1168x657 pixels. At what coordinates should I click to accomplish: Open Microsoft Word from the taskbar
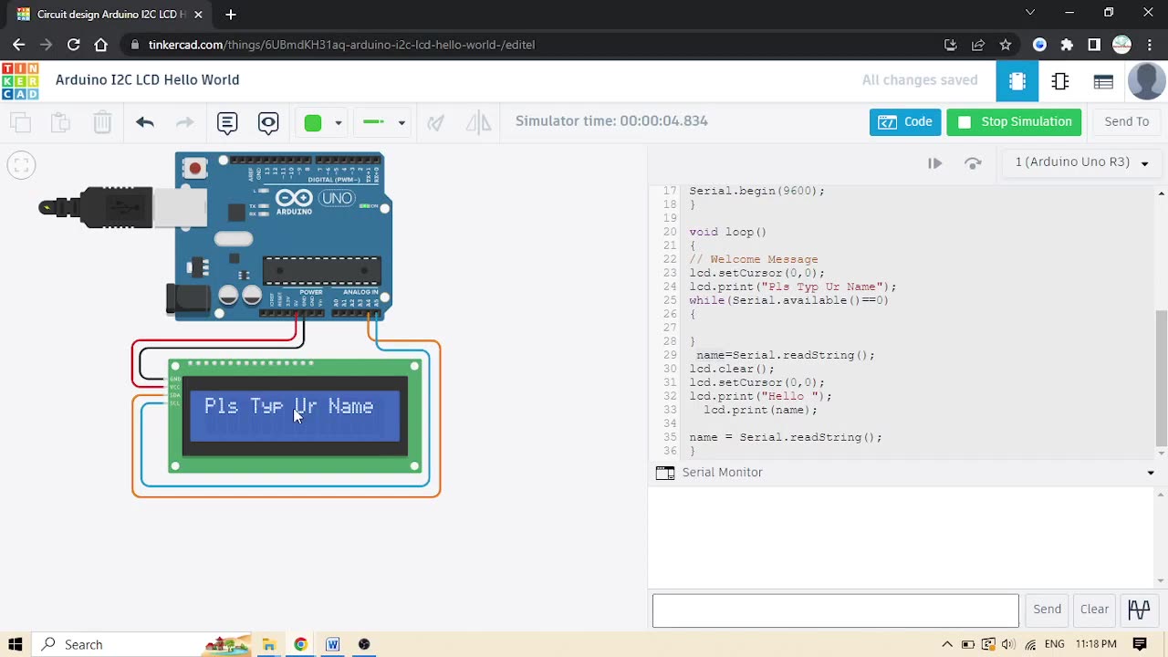point(332,644)
